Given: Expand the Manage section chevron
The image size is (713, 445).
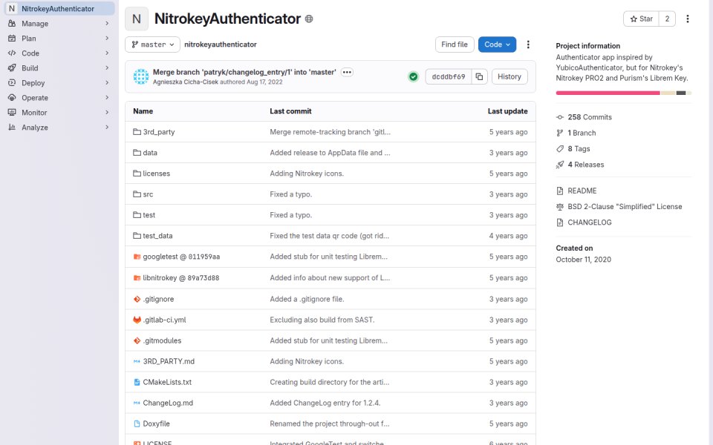Looking at the screenshot, I should (107, 24).
